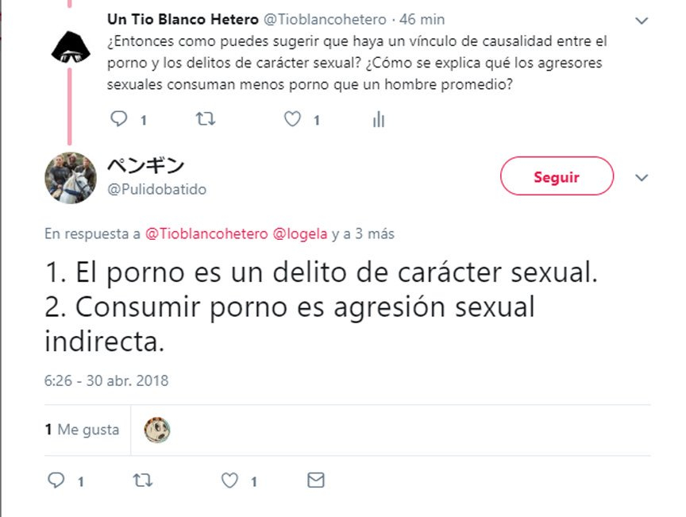Open Un Tio Blanco Hetero display name
Screen dimensions: 686x517
coord(183,19)
